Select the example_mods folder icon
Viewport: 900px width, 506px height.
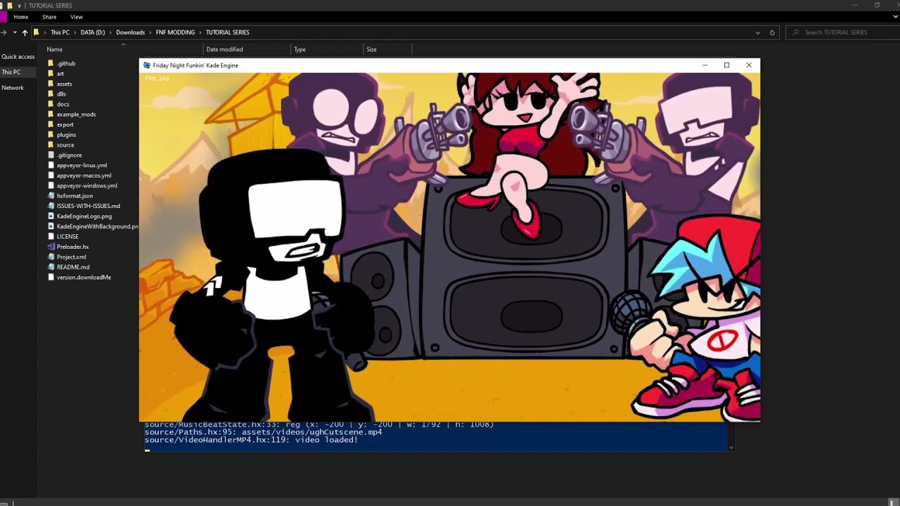pyautogui.click(x=51, y=115)
